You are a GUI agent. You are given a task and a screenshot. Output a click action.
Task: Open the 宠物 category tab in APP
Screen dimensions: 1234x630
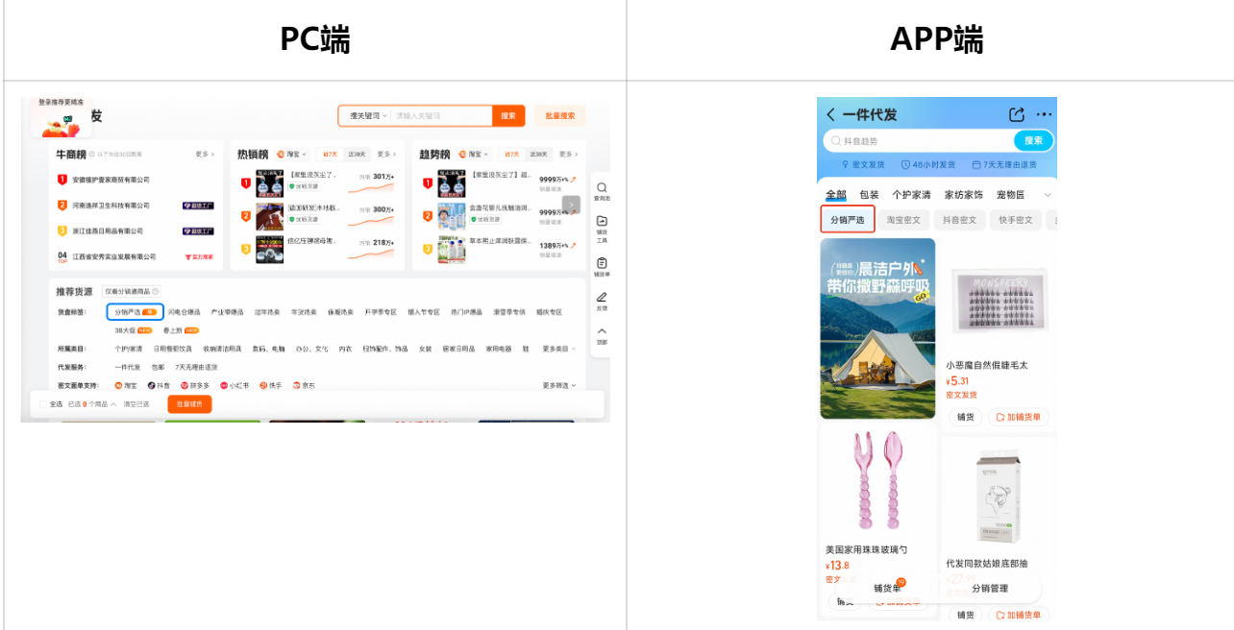[1010, 195]
